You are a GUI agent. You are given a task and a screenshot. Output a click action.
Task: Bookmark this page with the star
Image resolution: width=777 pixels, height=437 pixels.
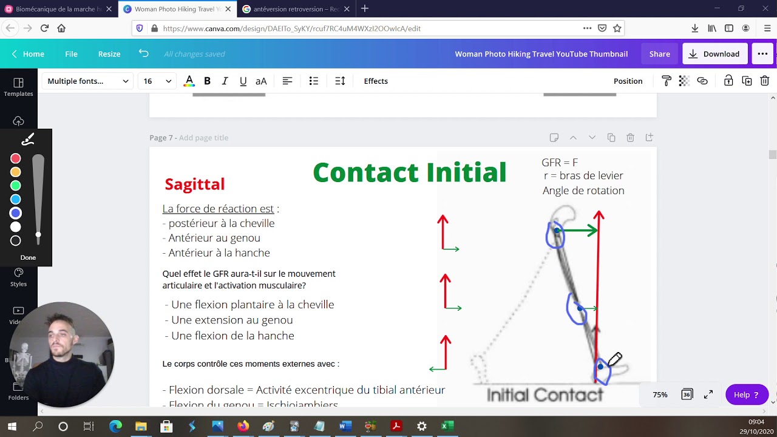point(617,28)
